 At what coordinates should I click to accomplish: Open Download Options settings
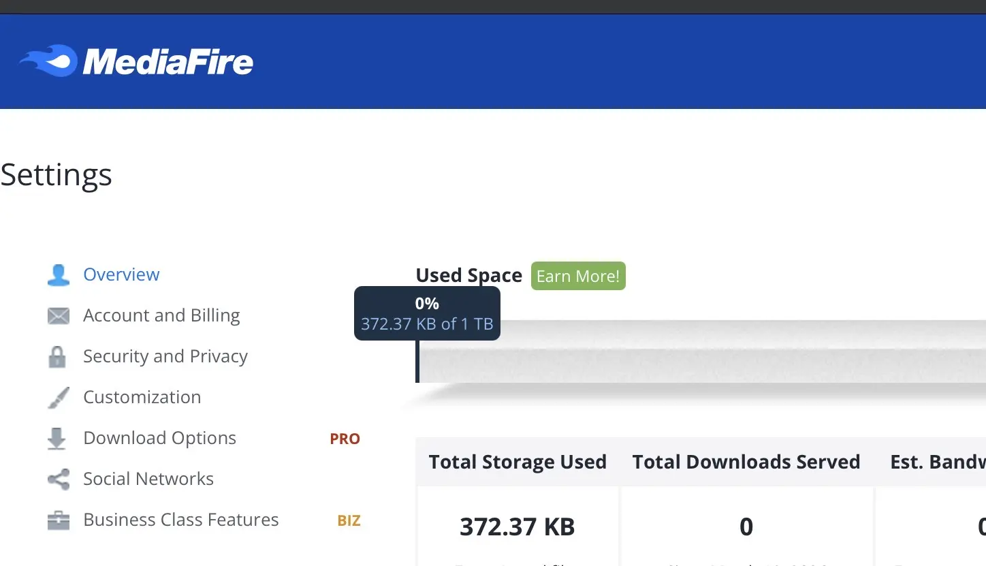point(159,438)
